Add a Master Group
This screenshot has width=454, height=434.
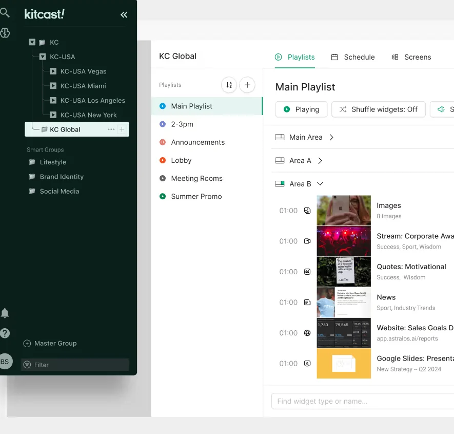click(50, 343)
